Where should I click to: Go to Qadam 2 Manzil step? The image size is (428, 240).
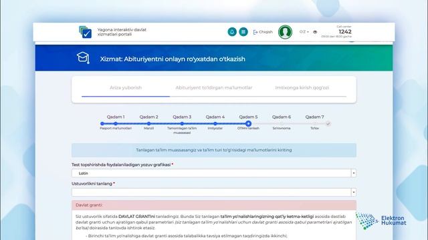coord(148,123)
